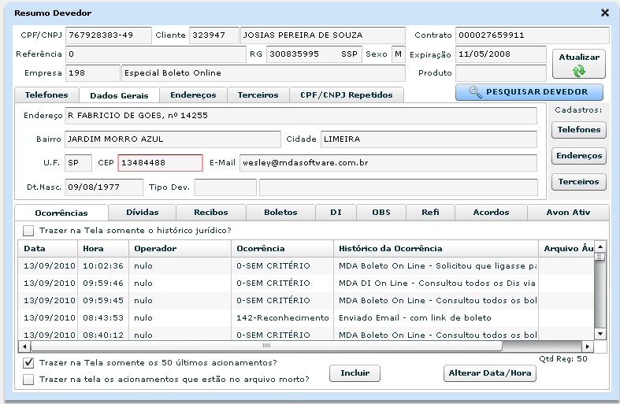Open the Acordos tab
This screenshot has height=404, width=620.
pos(491,213)
